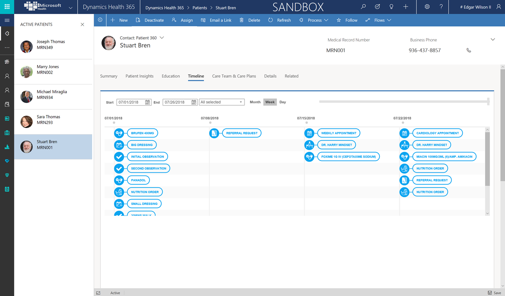
Task: Switch timeline view to Day
Action: click(283, 102)
